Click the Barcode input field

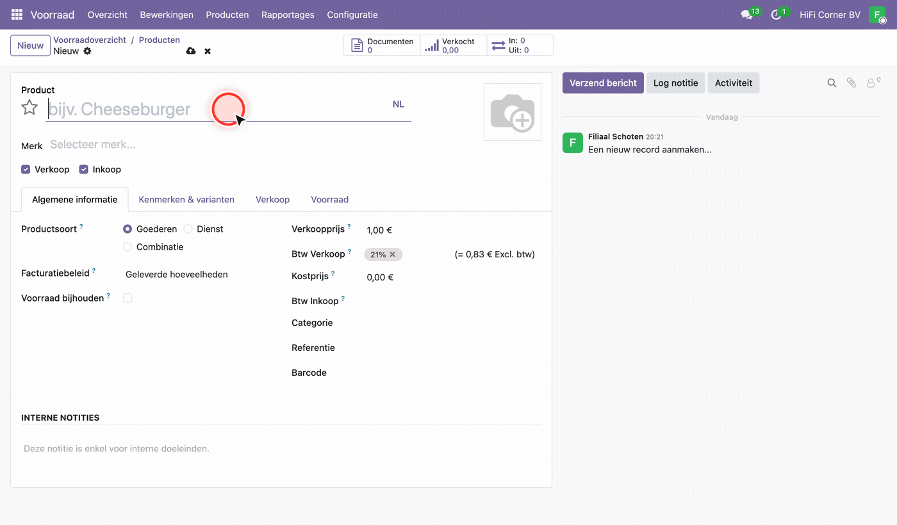(453, 373)
